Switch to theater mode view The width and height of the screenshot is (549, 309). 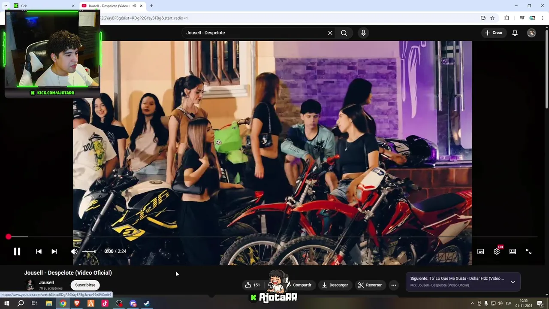pyautogui.click(x=513, y=251)
